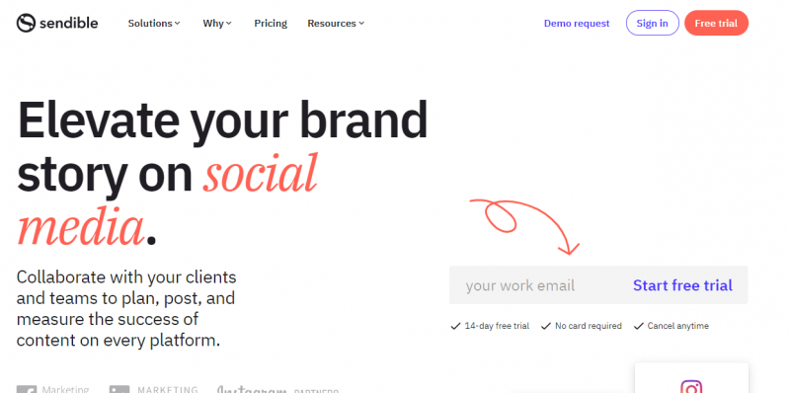The height and width of the screenshot is (393, 790).
Task: Open the Demo request link
Action: tap(577, 23)
